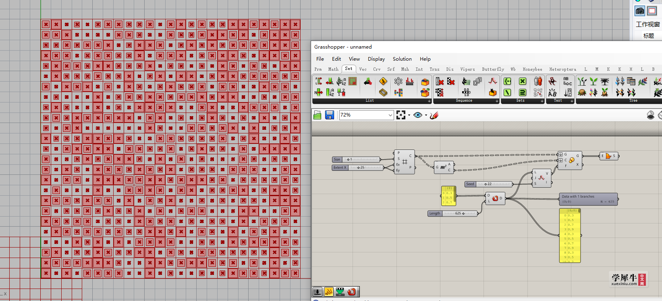The height and width of the screenshot is (301, 662).
Task: Click the tall yellow output panel
Action: pos(570,235)
